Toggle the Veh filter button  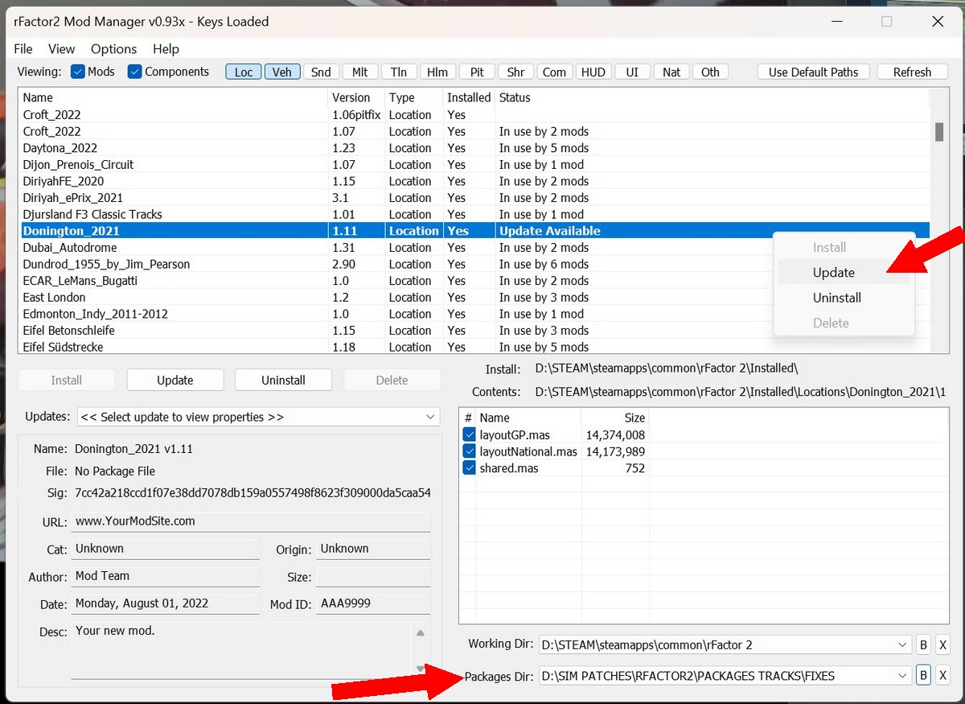click(x=282, y=72)
